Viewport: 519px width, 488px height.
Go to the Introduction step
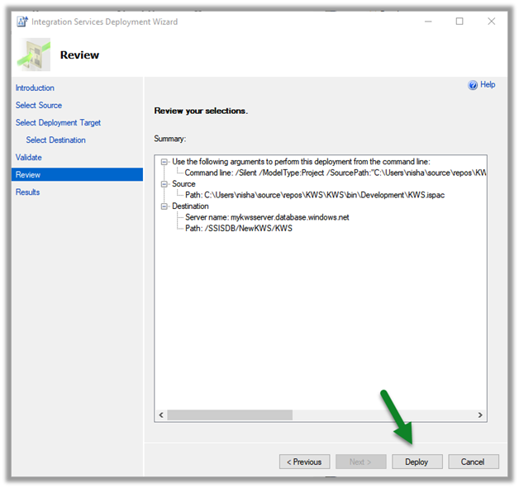coord(35,88)
